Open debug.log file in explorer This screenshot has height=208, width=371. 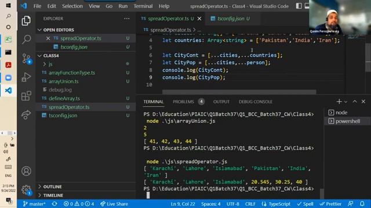point(86,90)
